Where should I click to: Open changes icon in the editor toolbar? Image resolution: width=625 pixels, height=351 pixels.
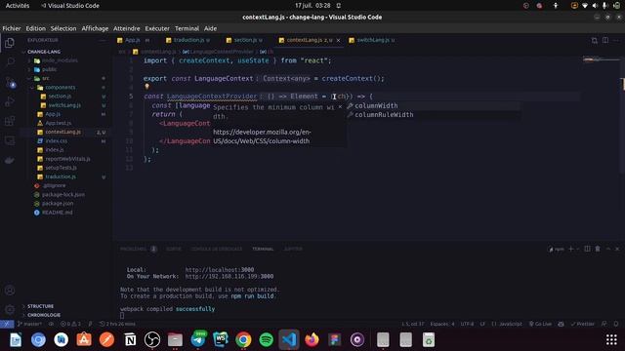click(x=595, y=40)
